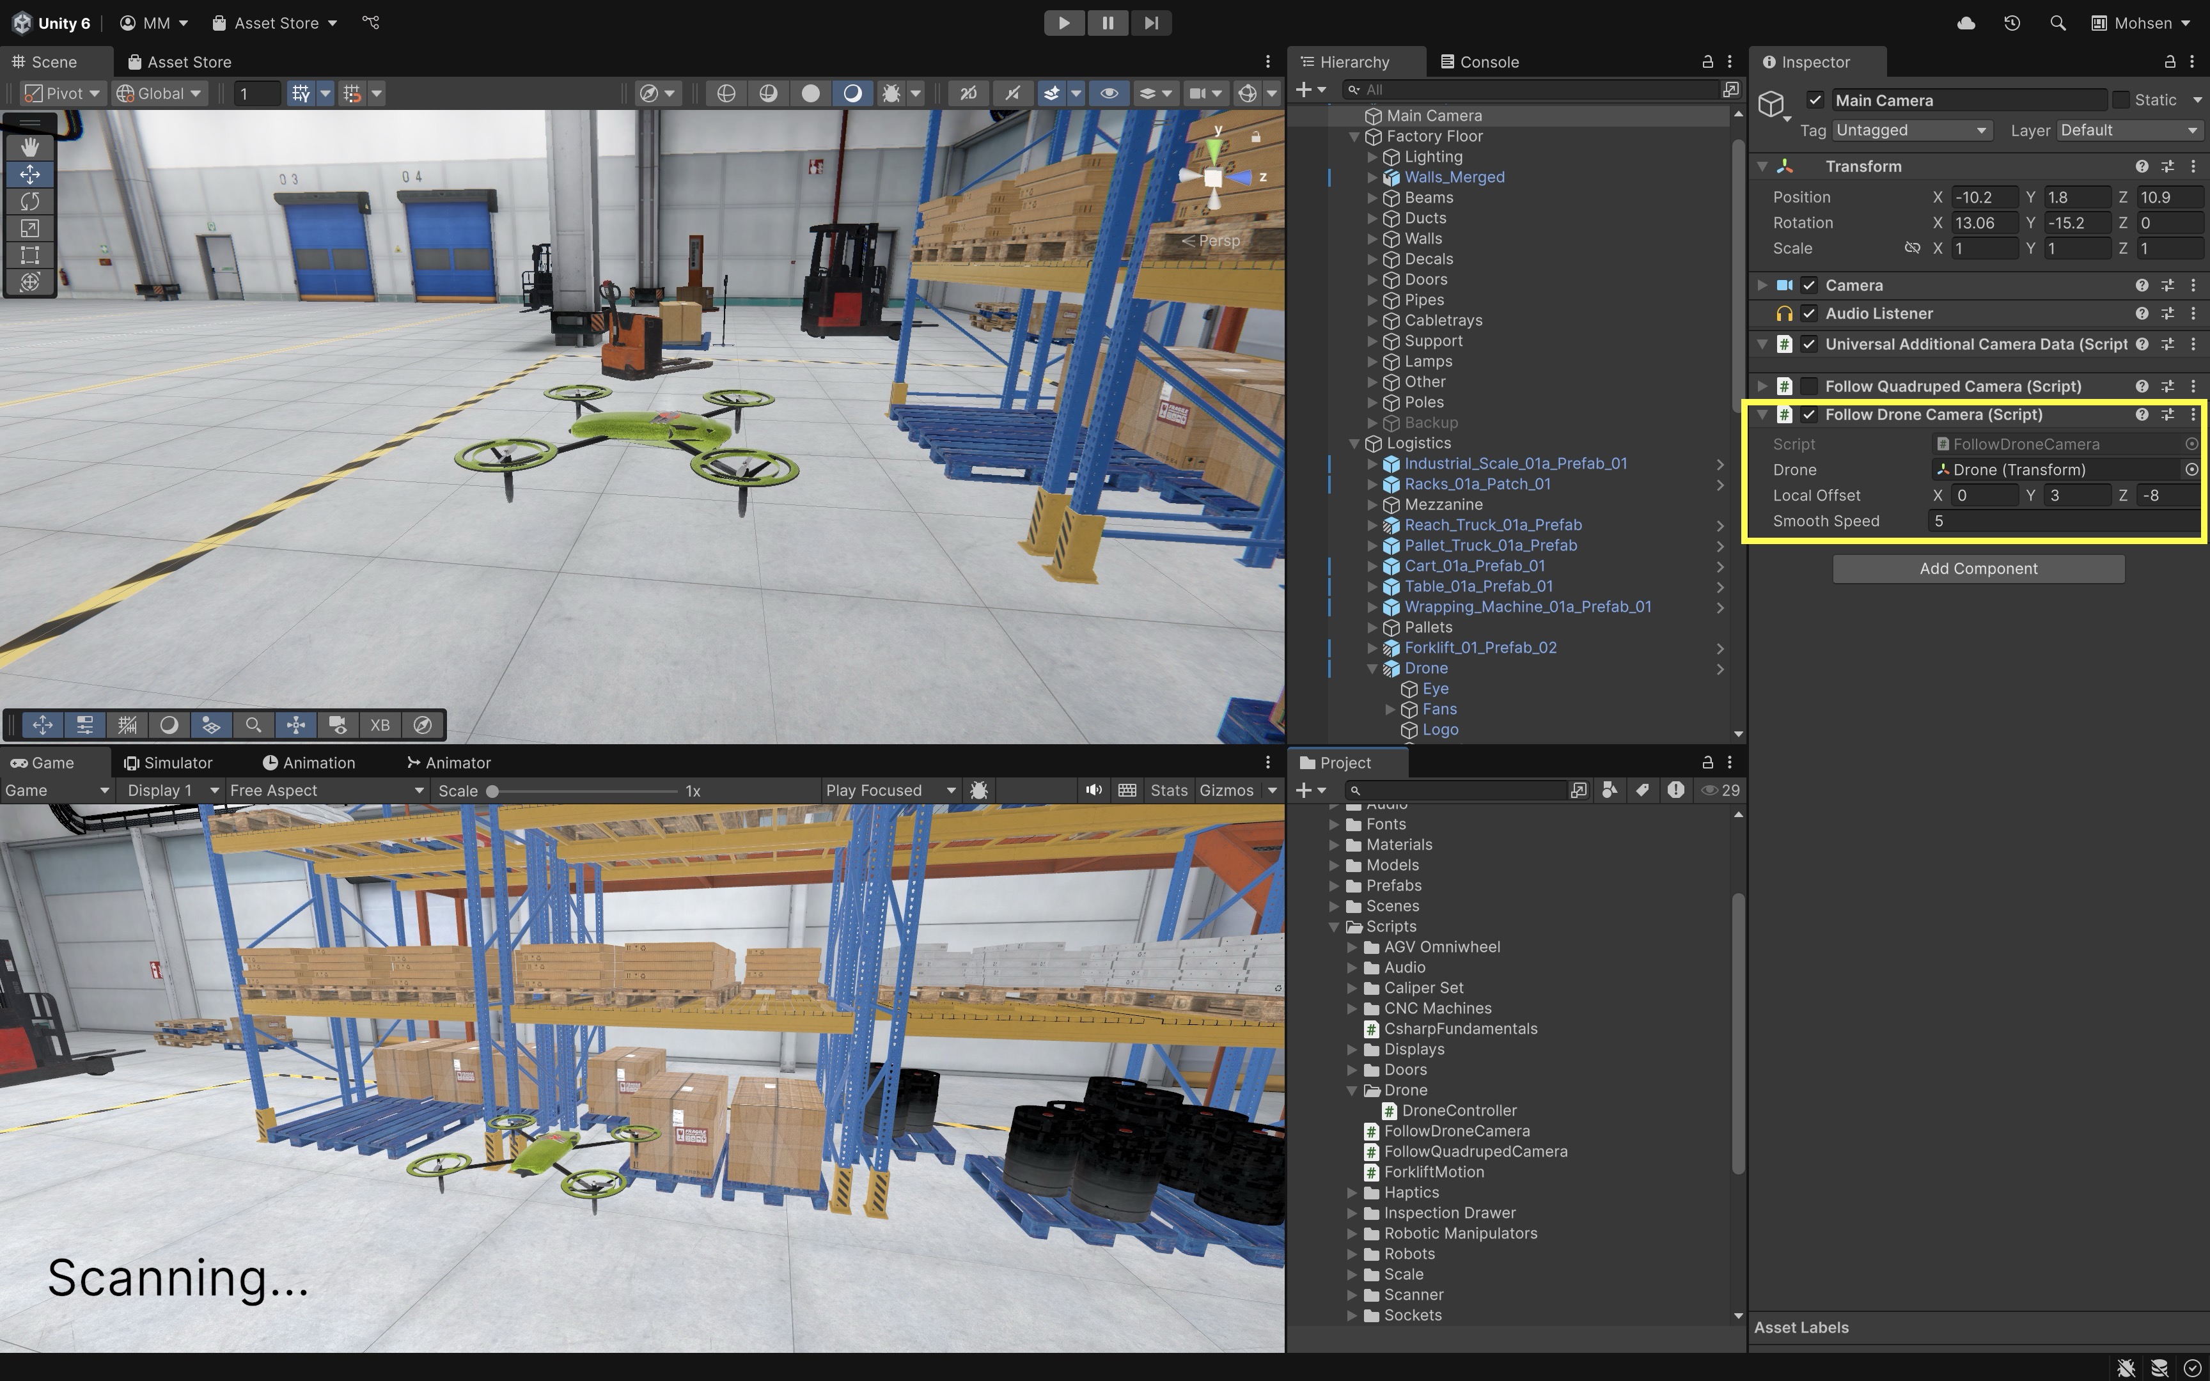
Task: Select the Rect transform tool
Action: (29, 255)
